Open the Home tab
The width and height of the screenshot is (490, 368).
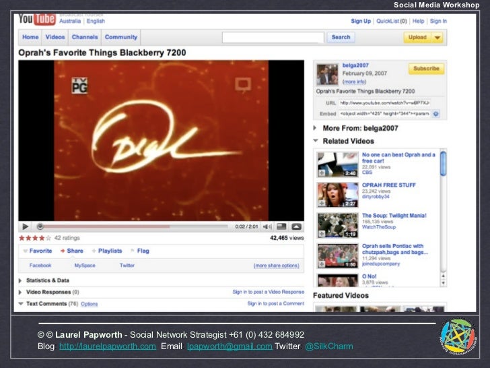click(x=30, y=37)
